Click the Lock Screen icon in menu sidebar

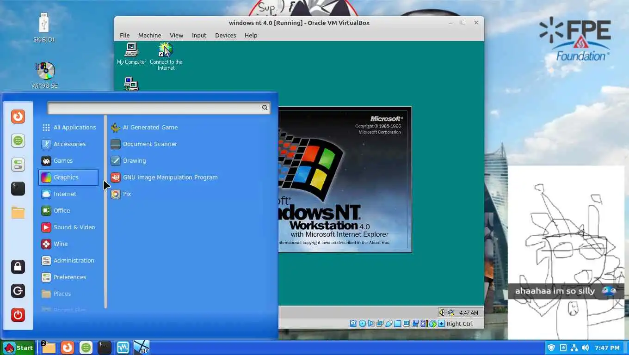18,267
